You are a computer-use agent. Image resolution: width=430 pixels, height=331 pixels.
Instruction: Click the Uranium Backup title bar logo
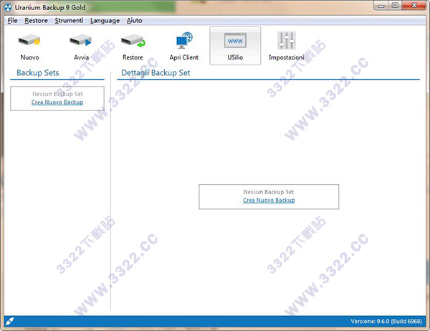(8, 7)
